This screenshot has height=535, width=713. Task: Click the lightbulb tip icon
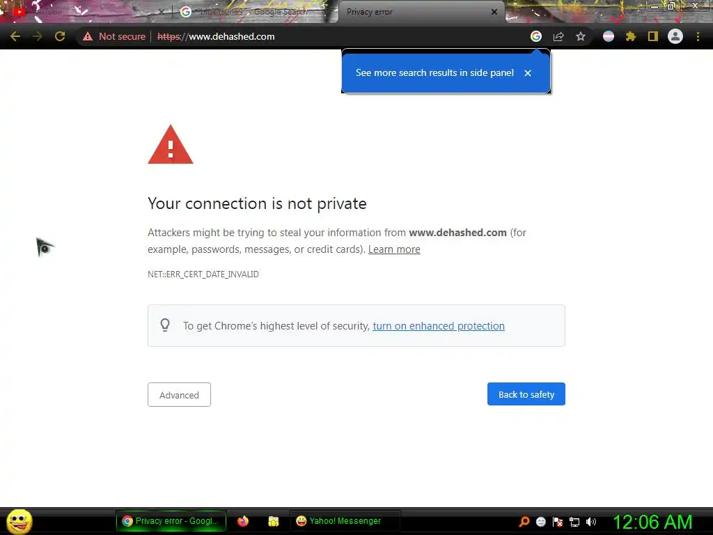coord(165,325)
